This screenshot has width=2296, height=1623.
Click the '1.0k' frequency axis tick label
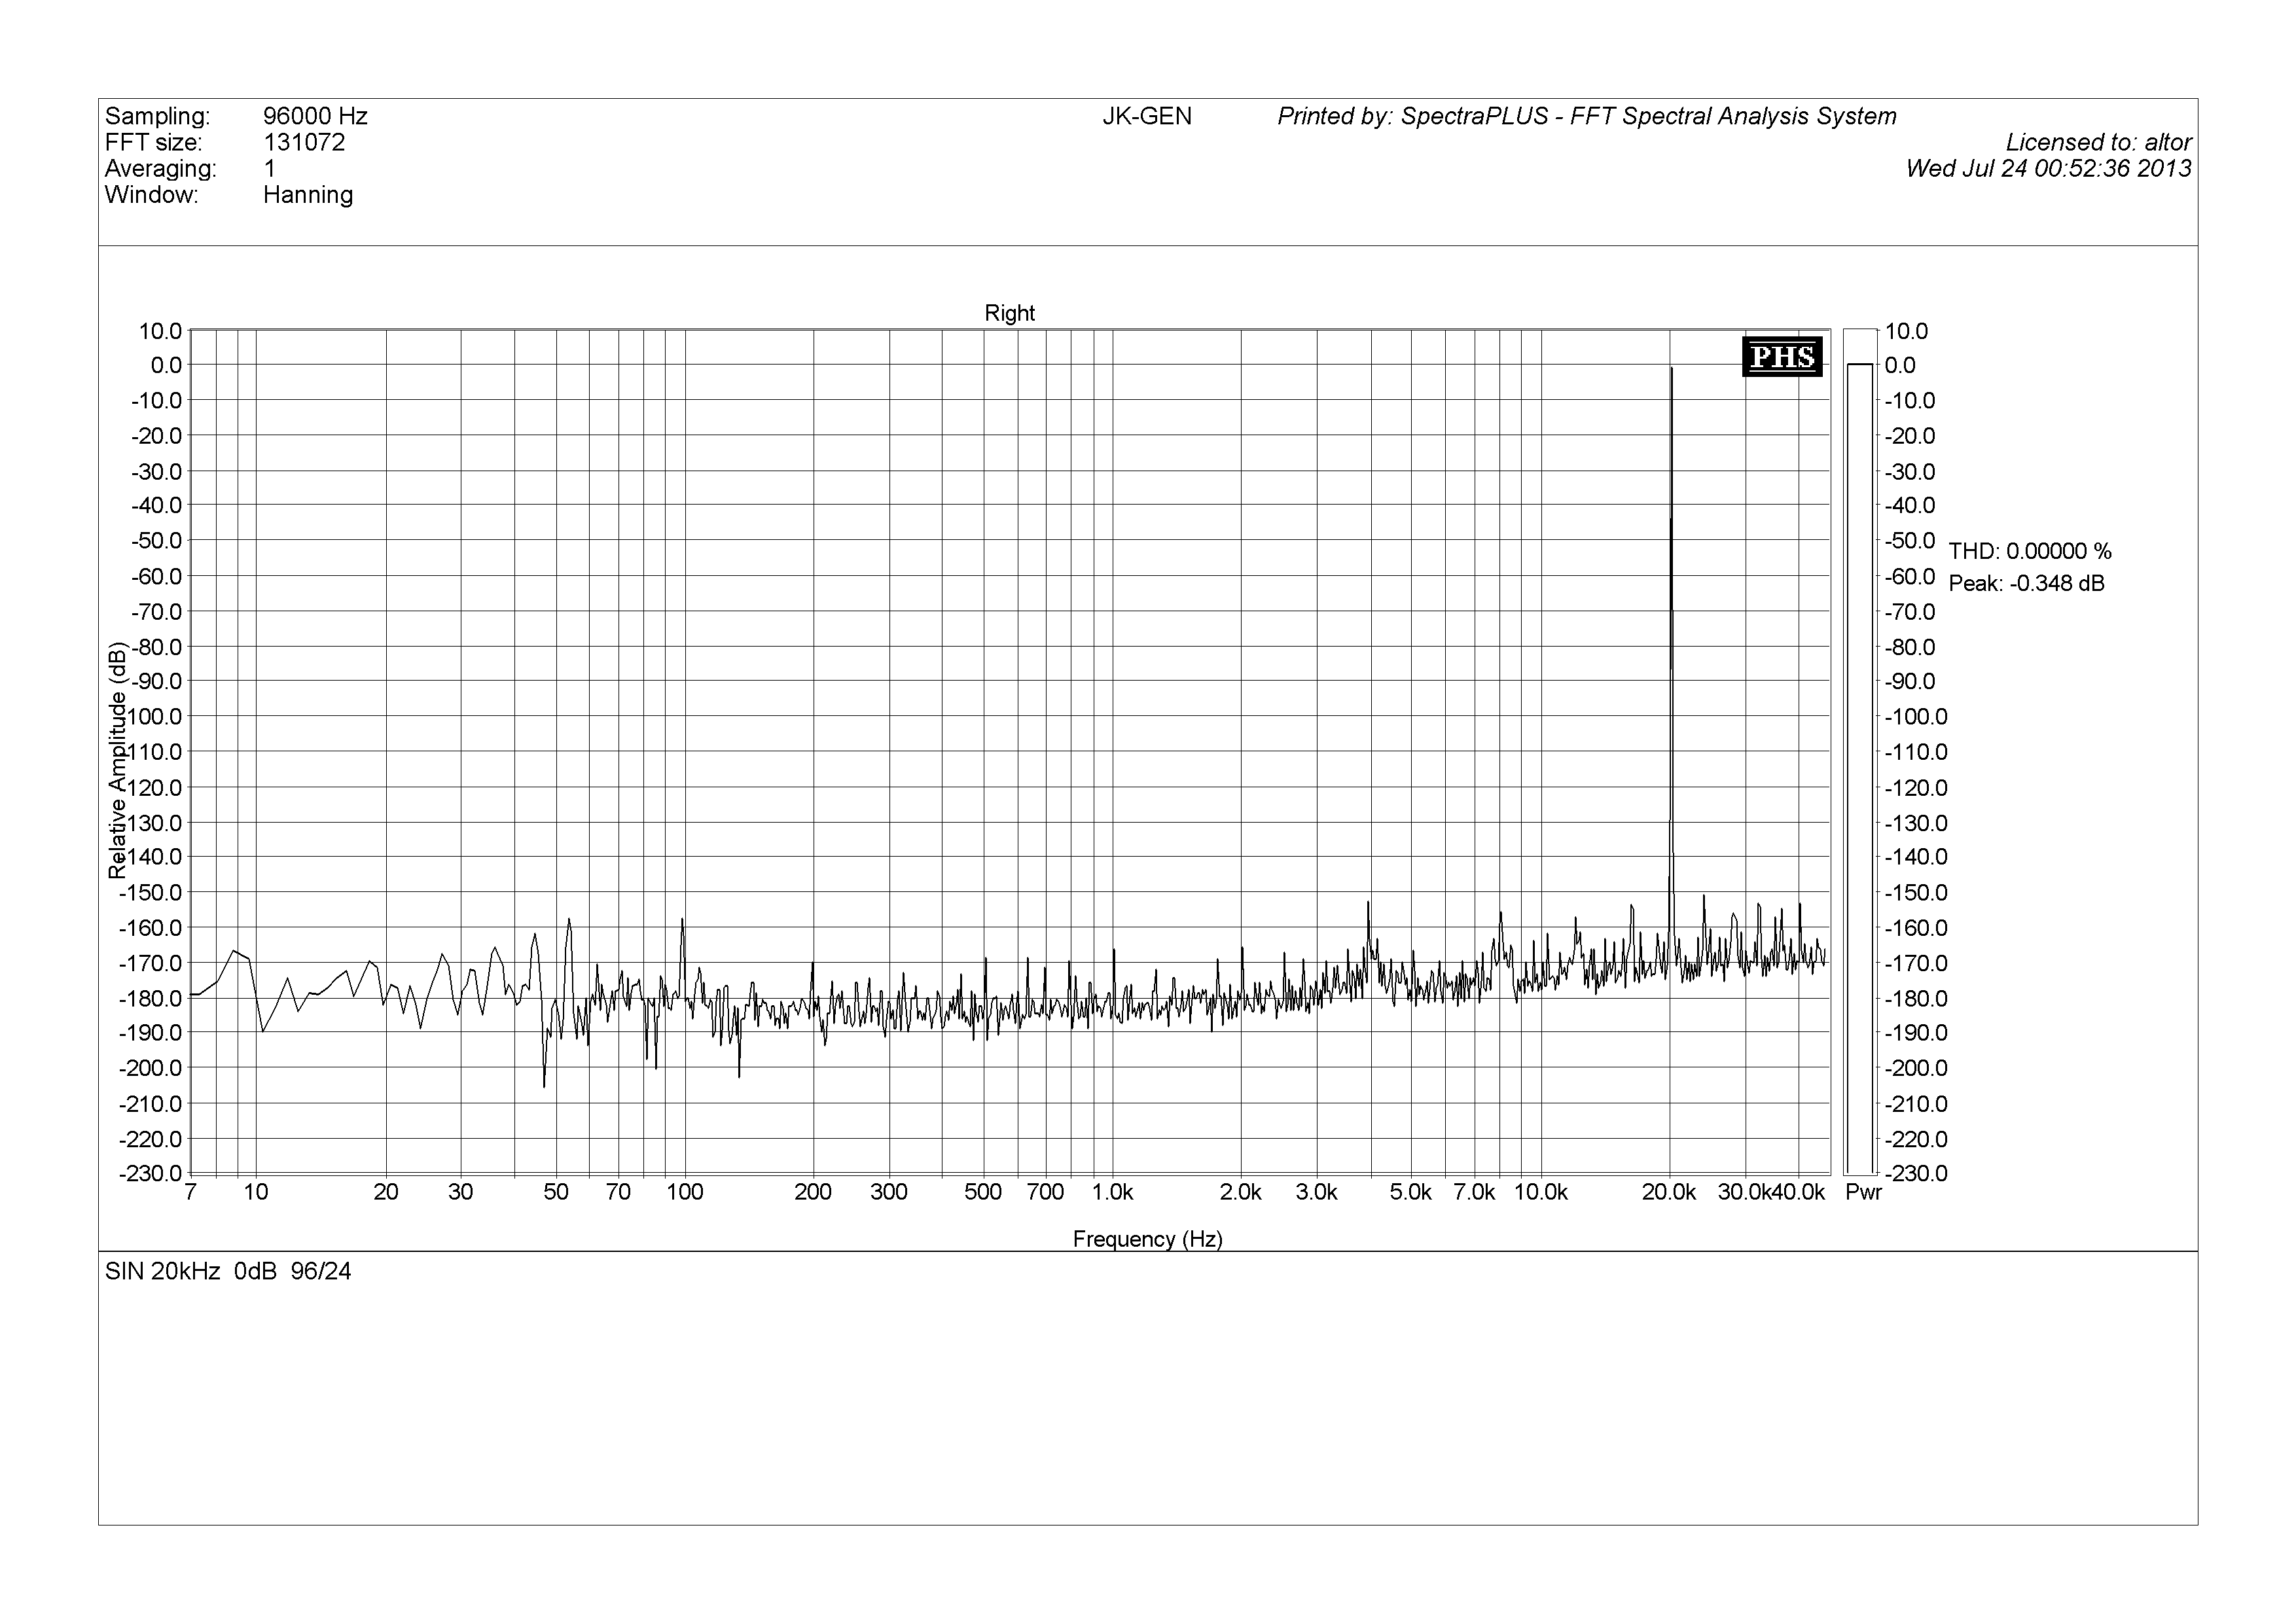click(x=1112, y=1192)
